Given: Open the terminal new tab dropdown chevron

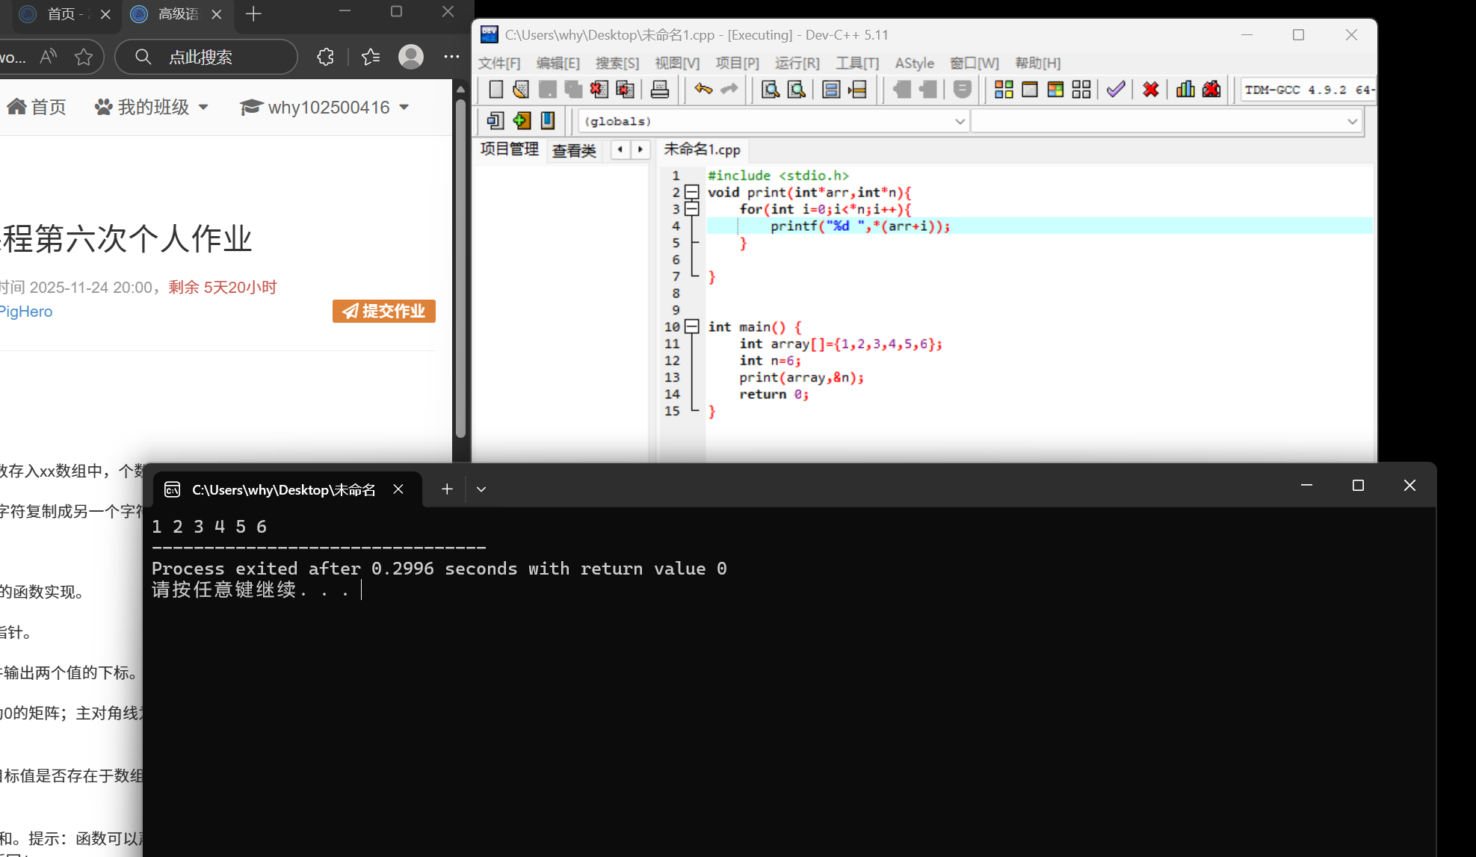Looking at the screenshot, I should (481, 489).
